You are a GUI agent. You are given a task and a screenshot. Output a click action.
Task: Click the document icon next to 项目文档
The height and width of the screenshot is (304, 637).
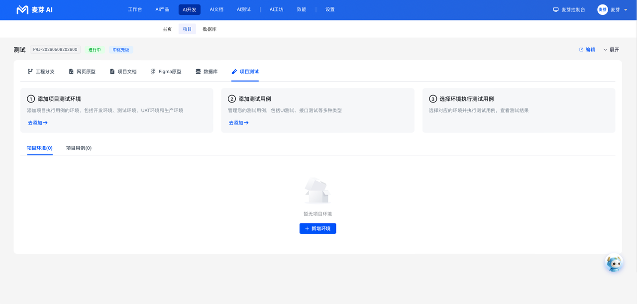(x=112, y=72)
